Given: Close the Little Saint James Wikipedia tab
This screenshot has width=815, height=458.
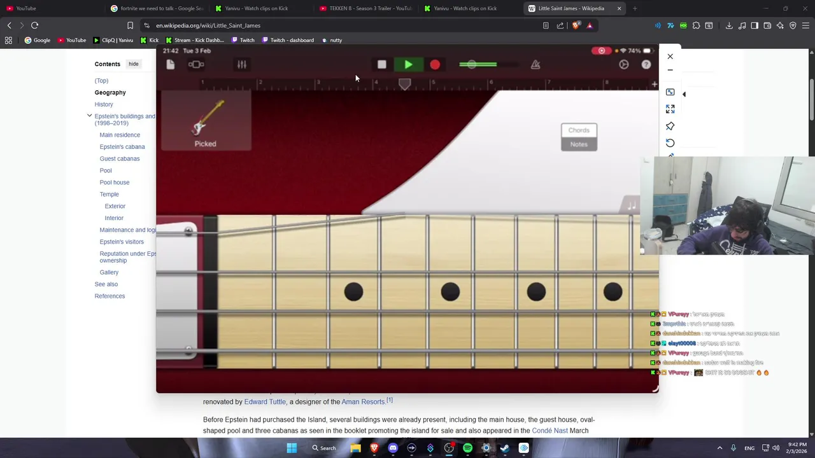Looking at the screenshot, I should point(619,8).
